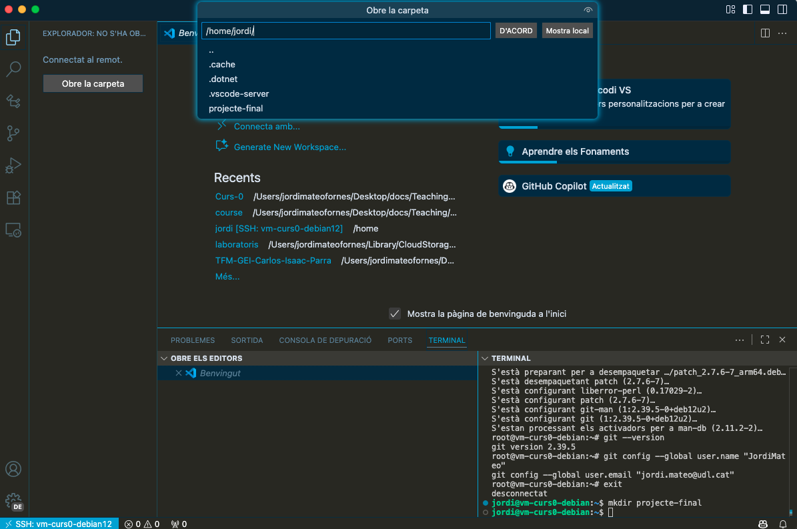Open recent folder 'course'

(229, 212)
